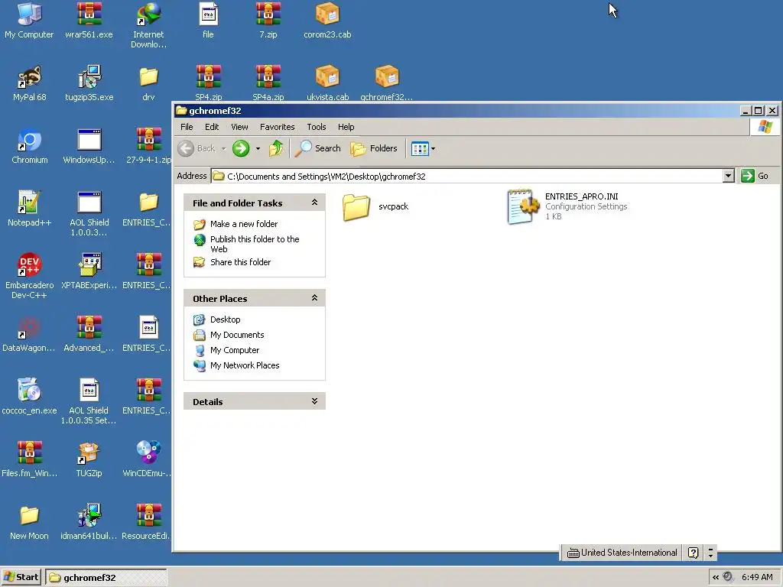Go to My Computer in Other Places
The image size is (783, 587).
tap(235, 350)
